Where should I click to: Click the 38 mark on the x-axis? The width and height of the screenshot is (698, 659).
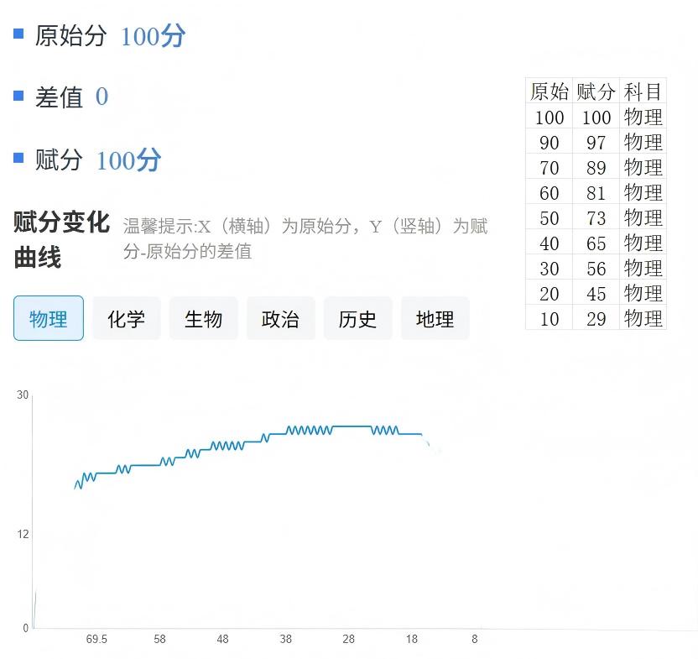285,639
